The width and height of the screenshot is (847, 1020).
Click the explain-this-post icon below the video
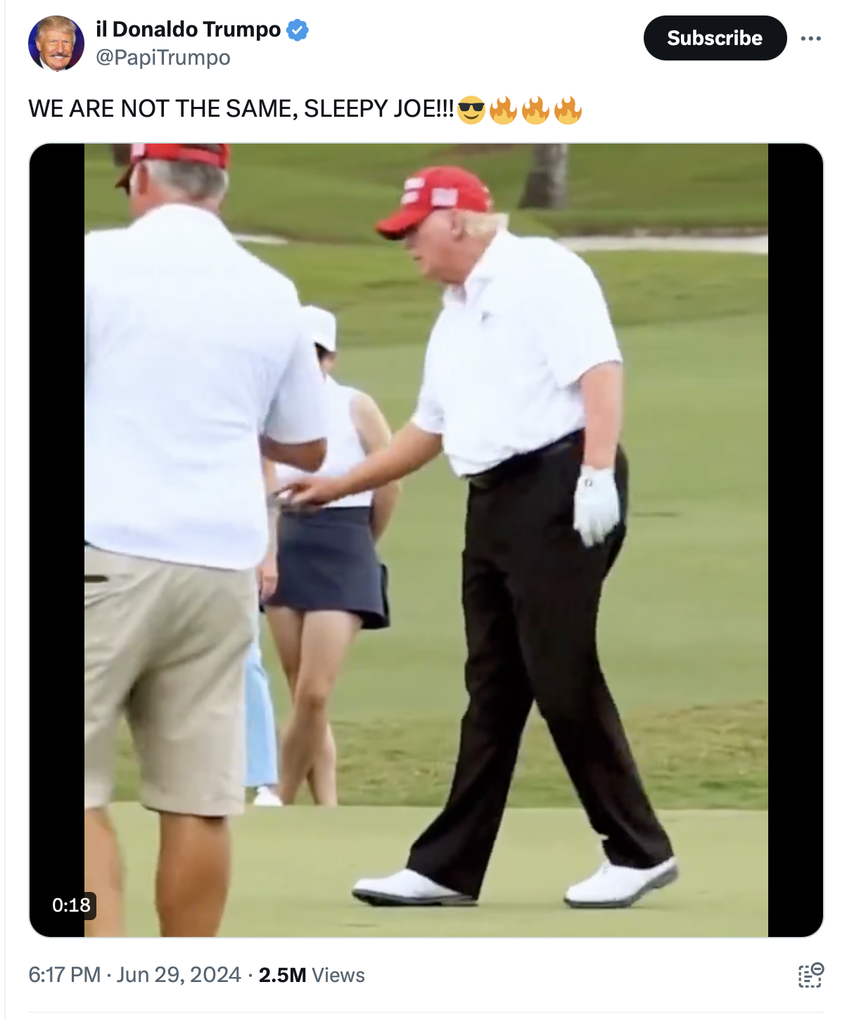(810, 975)
